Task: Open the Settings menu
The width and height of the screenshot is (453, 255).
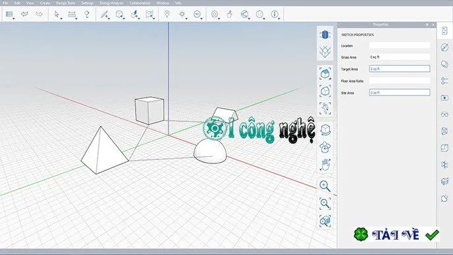Action: (88, 3)
